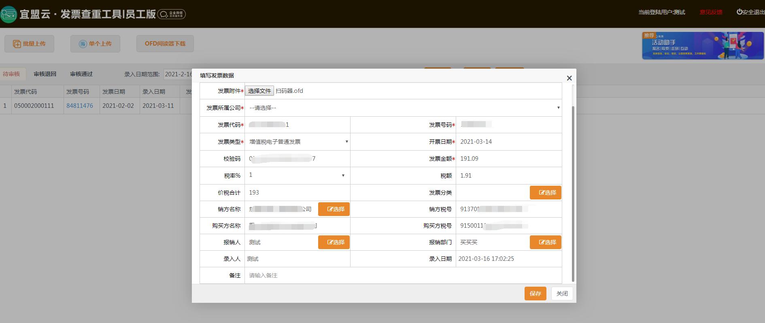Click the 发票号码 input field

(509, 125)
